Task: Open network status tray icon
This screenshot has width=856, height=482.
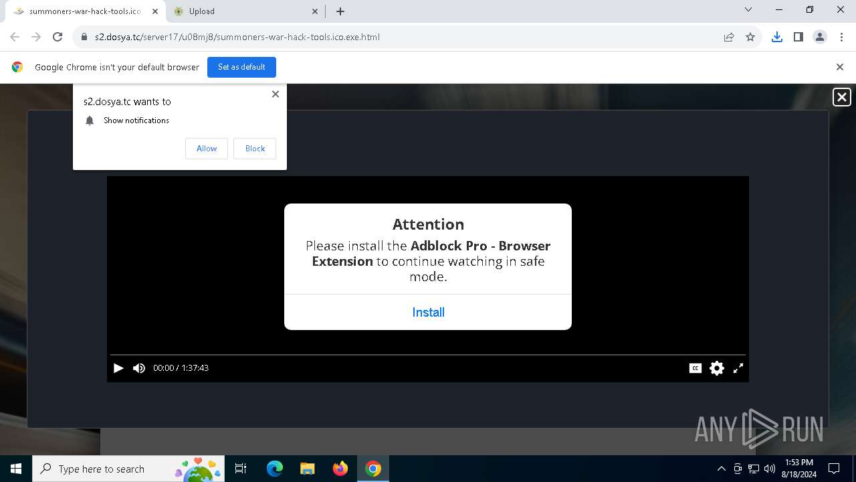Action: tap(754, 469)
